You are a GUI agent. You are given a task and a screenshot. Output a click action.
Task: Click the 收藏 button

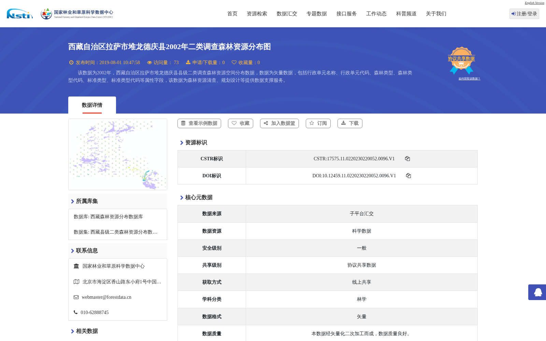[x=241, y=123]
